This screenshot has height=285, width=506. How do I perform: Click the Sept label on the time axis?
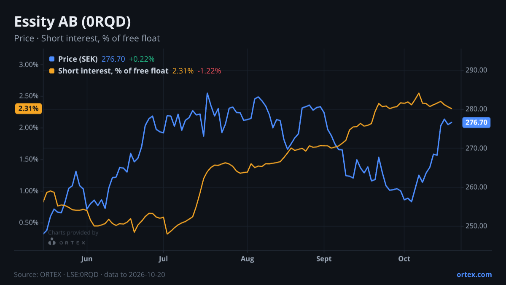pos(324,259)
